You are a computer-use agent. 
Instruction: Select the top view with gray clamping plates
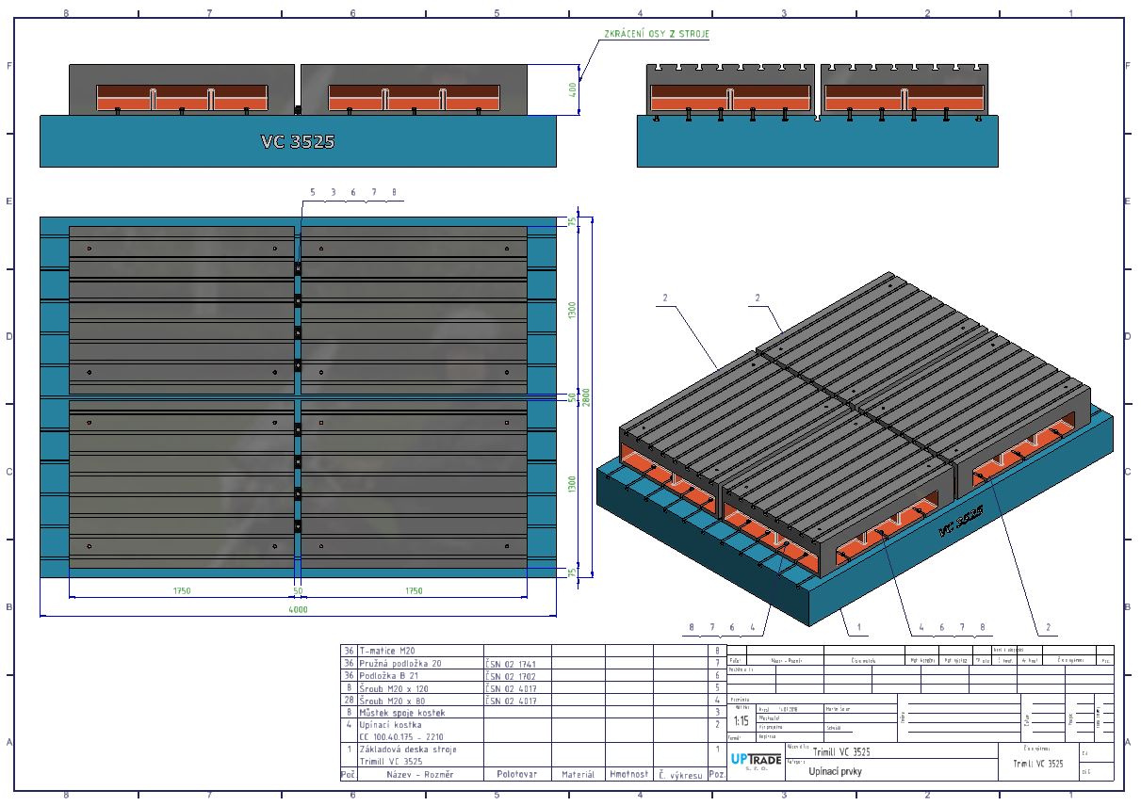click(x=298, y=396)
